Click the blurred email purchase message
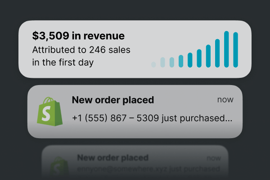 click(x=148, y=169)
